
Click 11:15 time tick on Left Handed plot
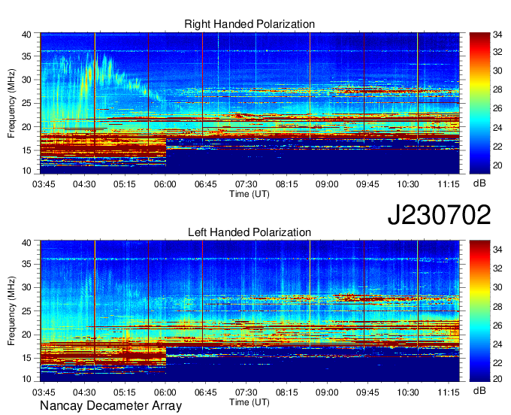(x=449, y=392)
